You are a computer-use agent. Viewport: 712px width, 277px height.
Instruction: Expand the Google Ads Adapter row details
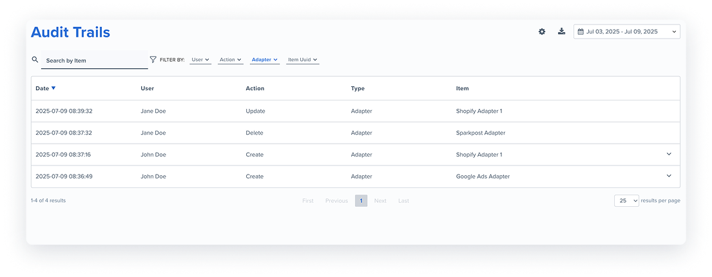coord(669,176)
